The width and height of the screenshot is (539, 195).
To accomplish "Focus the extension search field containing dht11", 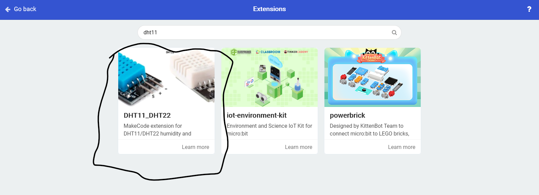I will (x=269, y=33).
